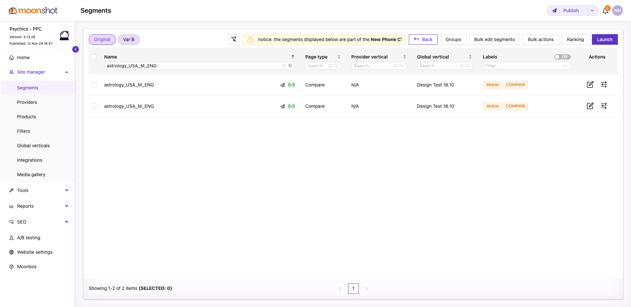
Task: Click Bulk actions button
Action: point(541,39)
